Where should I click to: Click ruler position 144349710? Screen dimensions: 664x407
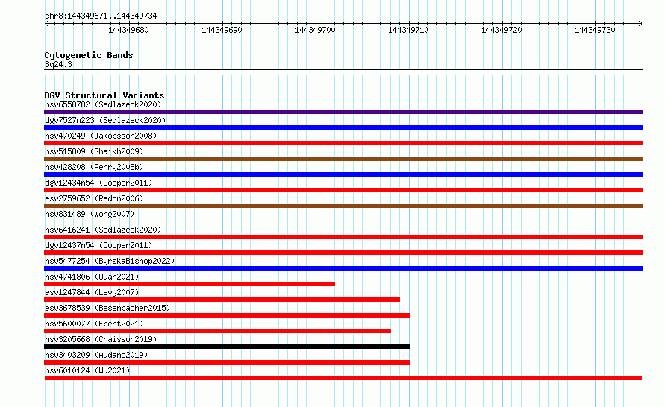point(408,30)
